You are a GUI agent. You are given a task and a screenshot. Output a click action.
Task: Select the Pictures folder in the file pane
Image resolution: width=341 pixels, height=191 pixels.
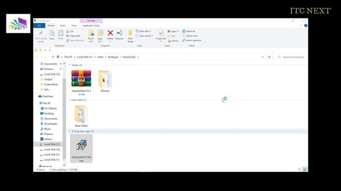point(105,81)
